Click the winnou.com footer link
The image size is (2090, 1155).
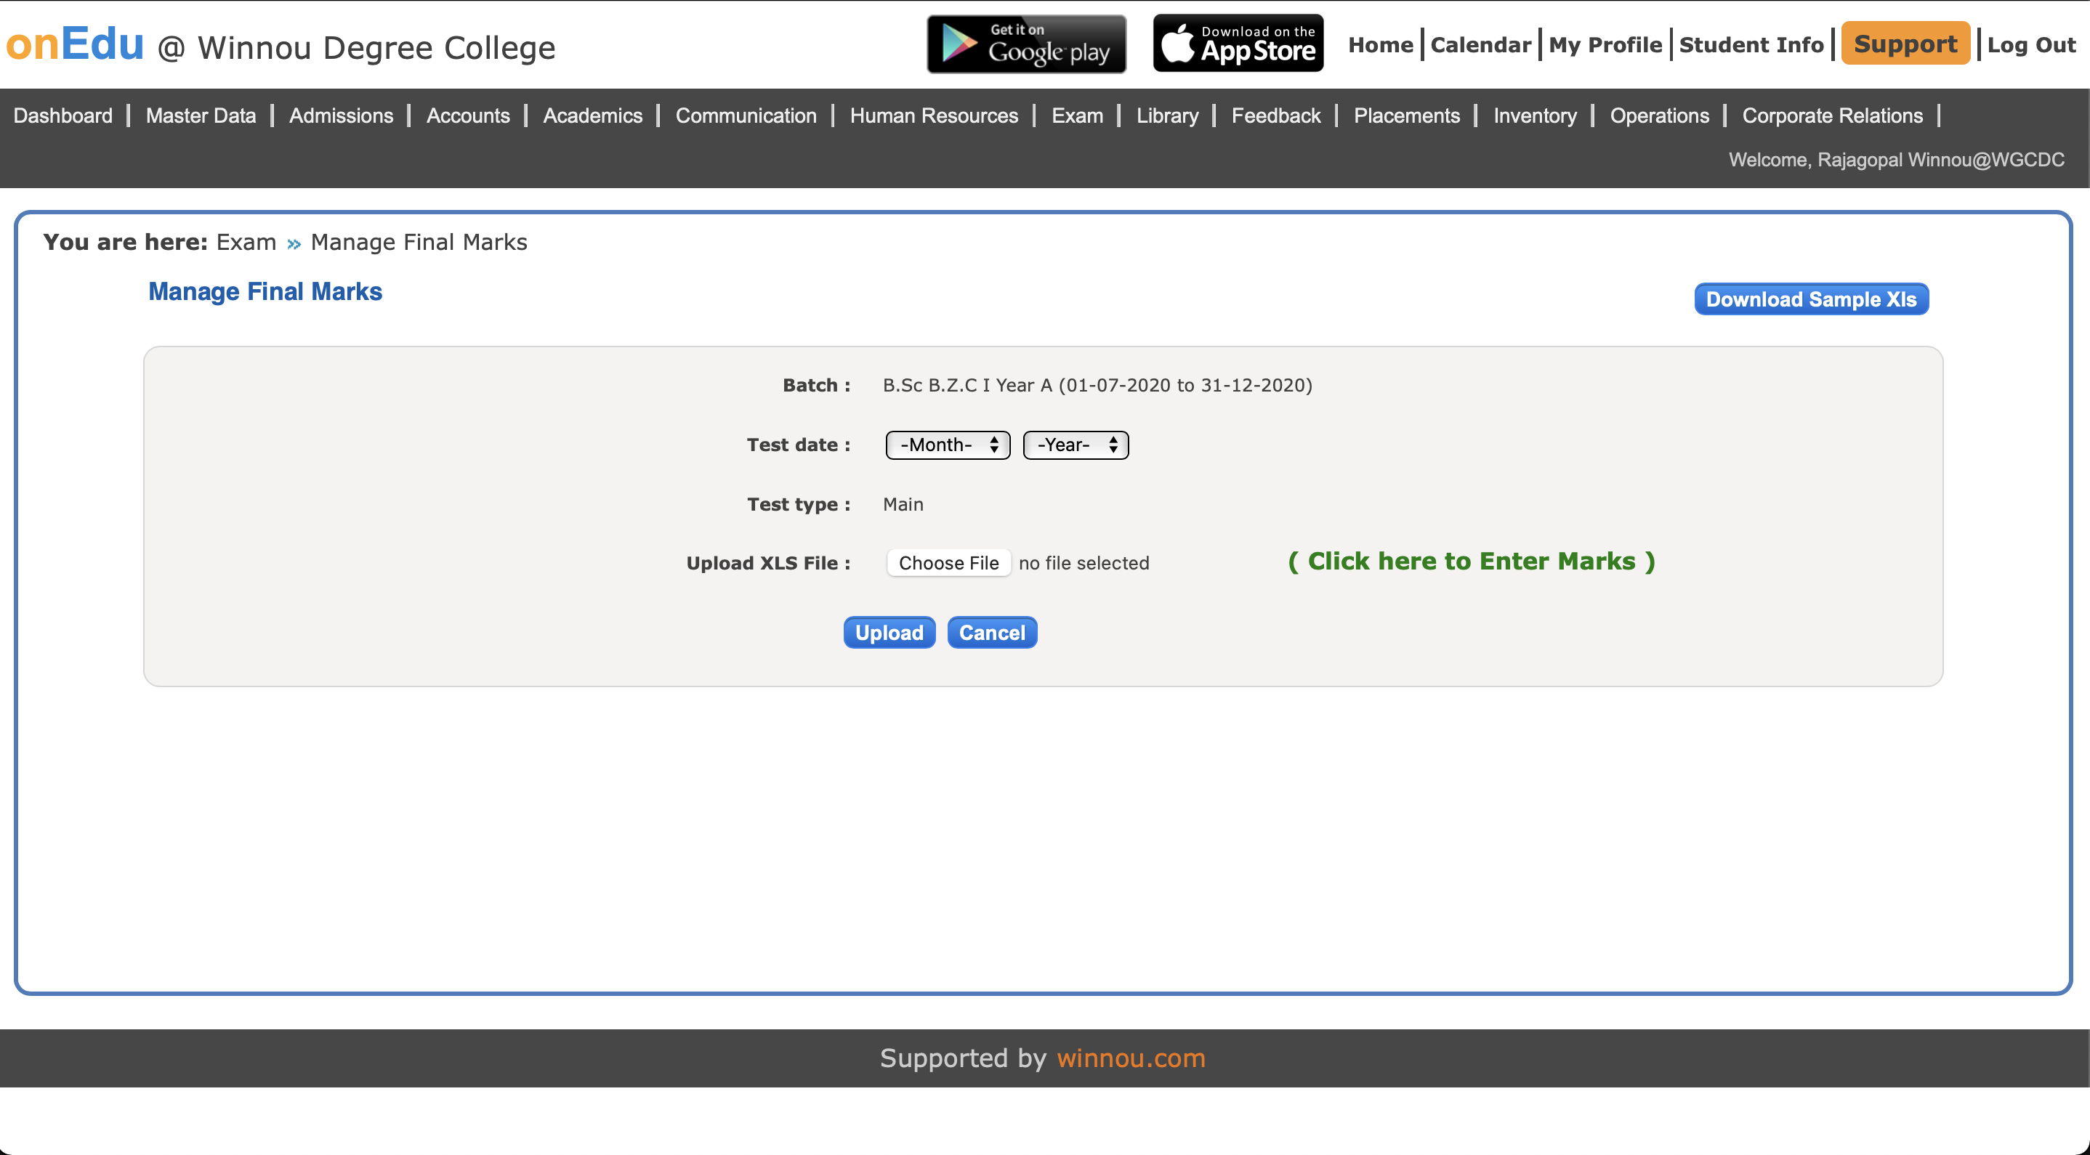pyautogui.click(x=1130, y=1058)
